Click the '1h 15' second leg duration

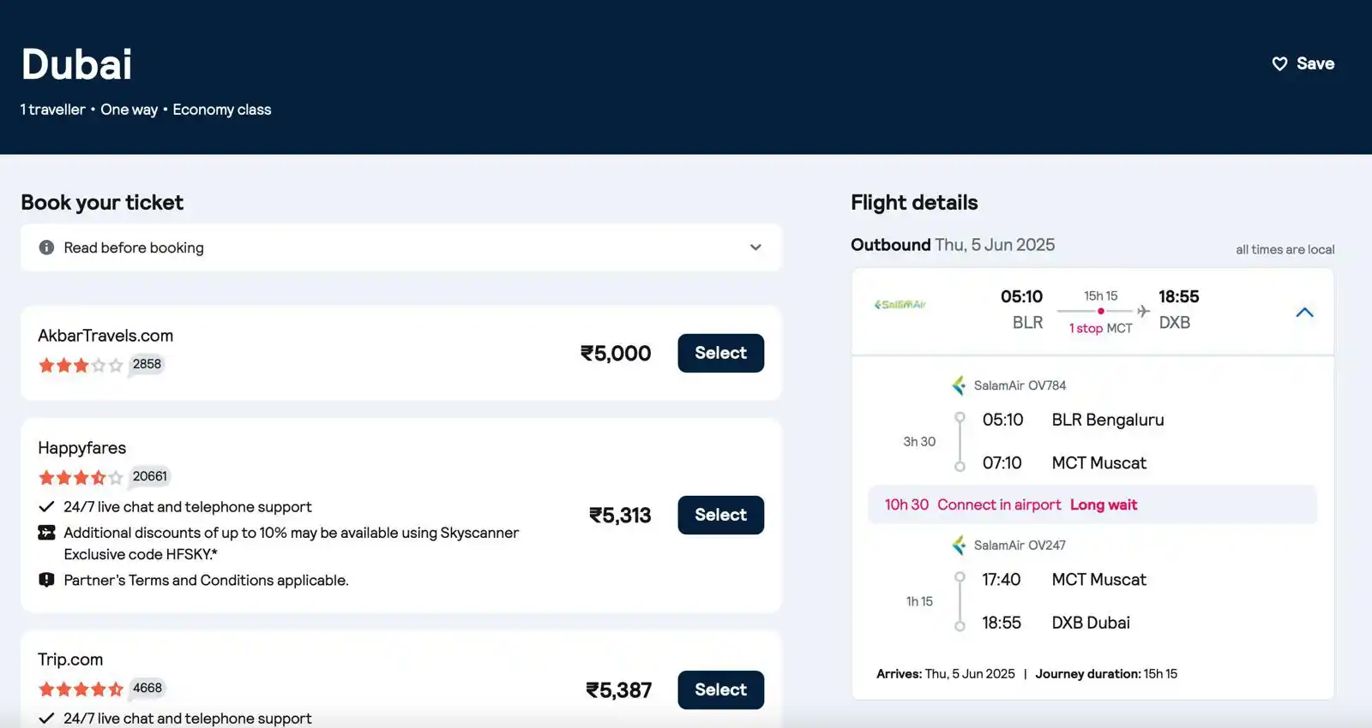point(919,601)
